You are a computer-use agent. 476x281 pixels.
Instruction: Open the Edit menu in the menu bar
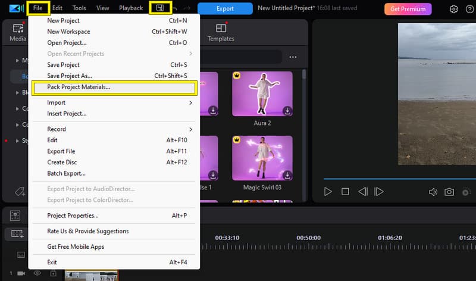coord(57,8)
